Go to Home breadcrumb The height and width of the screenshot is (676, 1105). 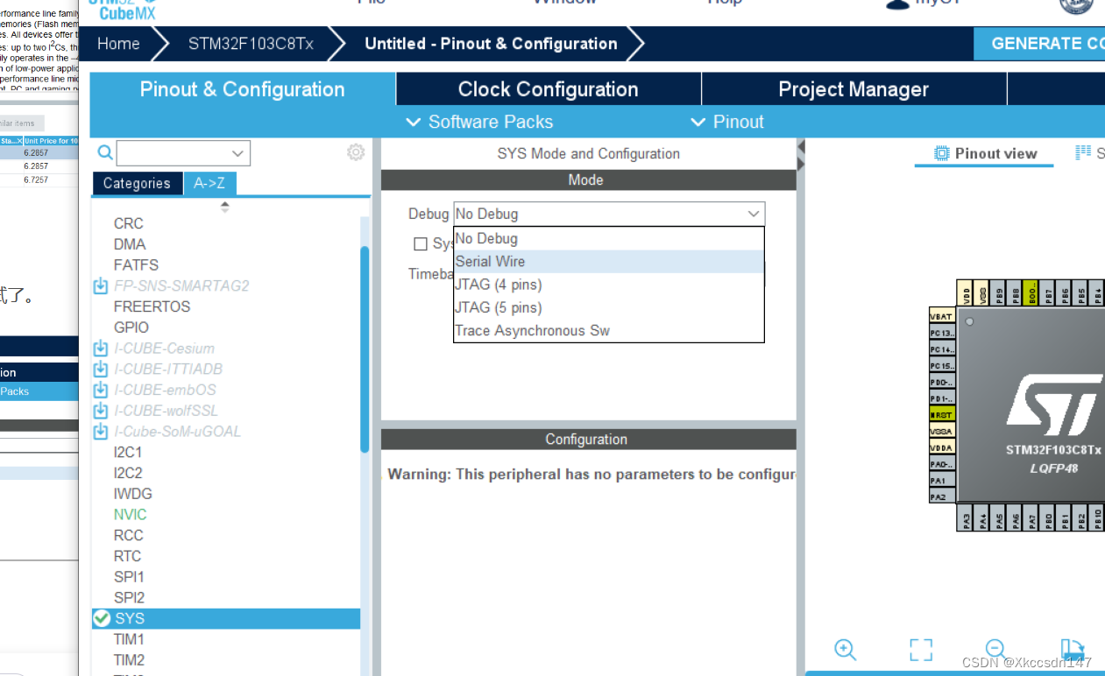pyautogui.click(x=118, y=44)
